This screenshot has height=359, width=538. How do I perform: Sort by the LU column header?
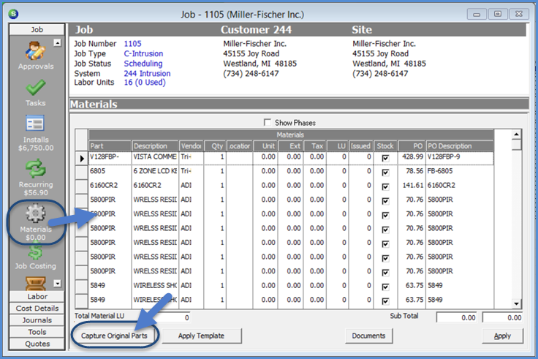click(337, 146)
